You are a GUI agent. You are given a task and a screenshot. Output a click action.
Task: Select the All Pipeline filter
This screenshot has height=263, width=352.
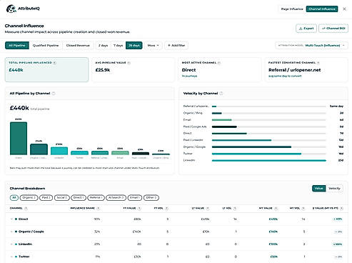17,45
